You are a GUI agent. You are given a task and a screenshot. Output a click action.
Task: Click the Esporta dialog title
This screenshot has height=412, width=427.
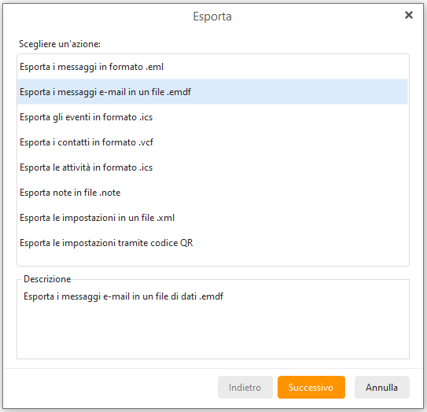click(212, 17)
